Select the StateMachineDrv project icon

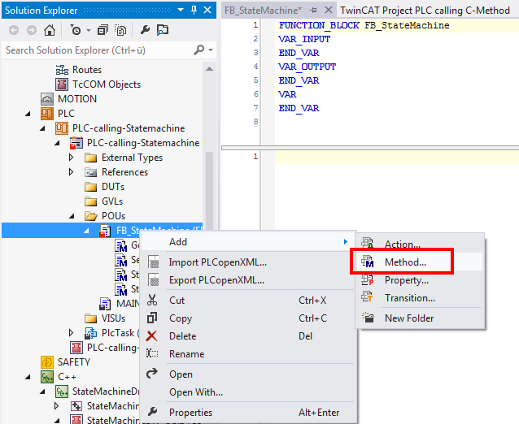(62, 392)
